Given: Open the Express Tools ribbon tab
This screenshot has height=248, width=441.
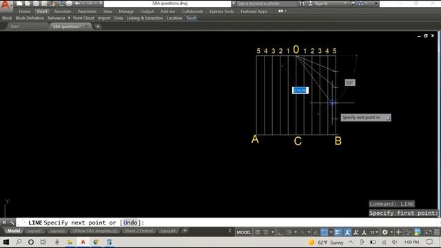Looking at the screenshot, I should (222, 12).
